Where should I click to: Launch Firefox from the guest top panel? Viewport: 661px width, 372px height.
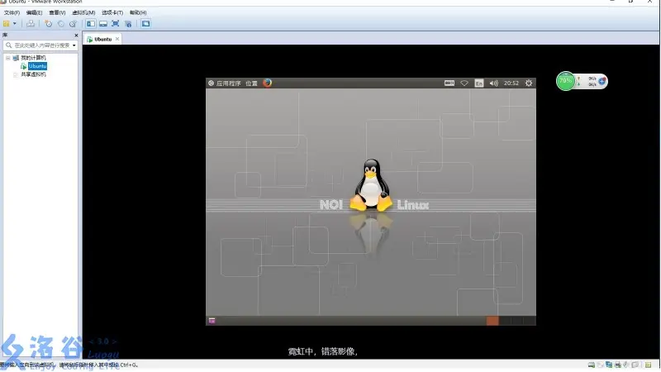[268, 83]
